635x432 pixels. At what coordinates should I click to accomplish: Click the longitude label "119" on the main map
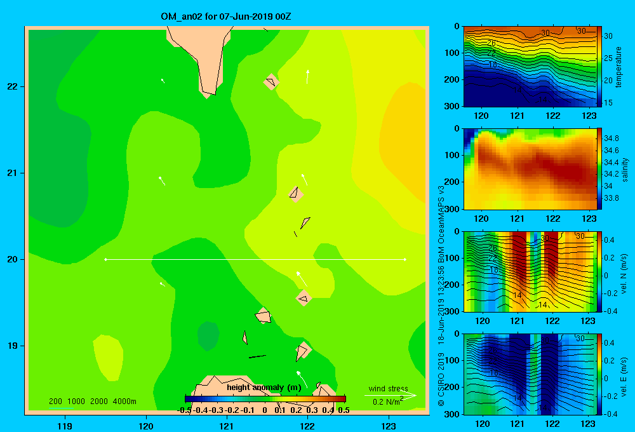click(x=65, y=426)
